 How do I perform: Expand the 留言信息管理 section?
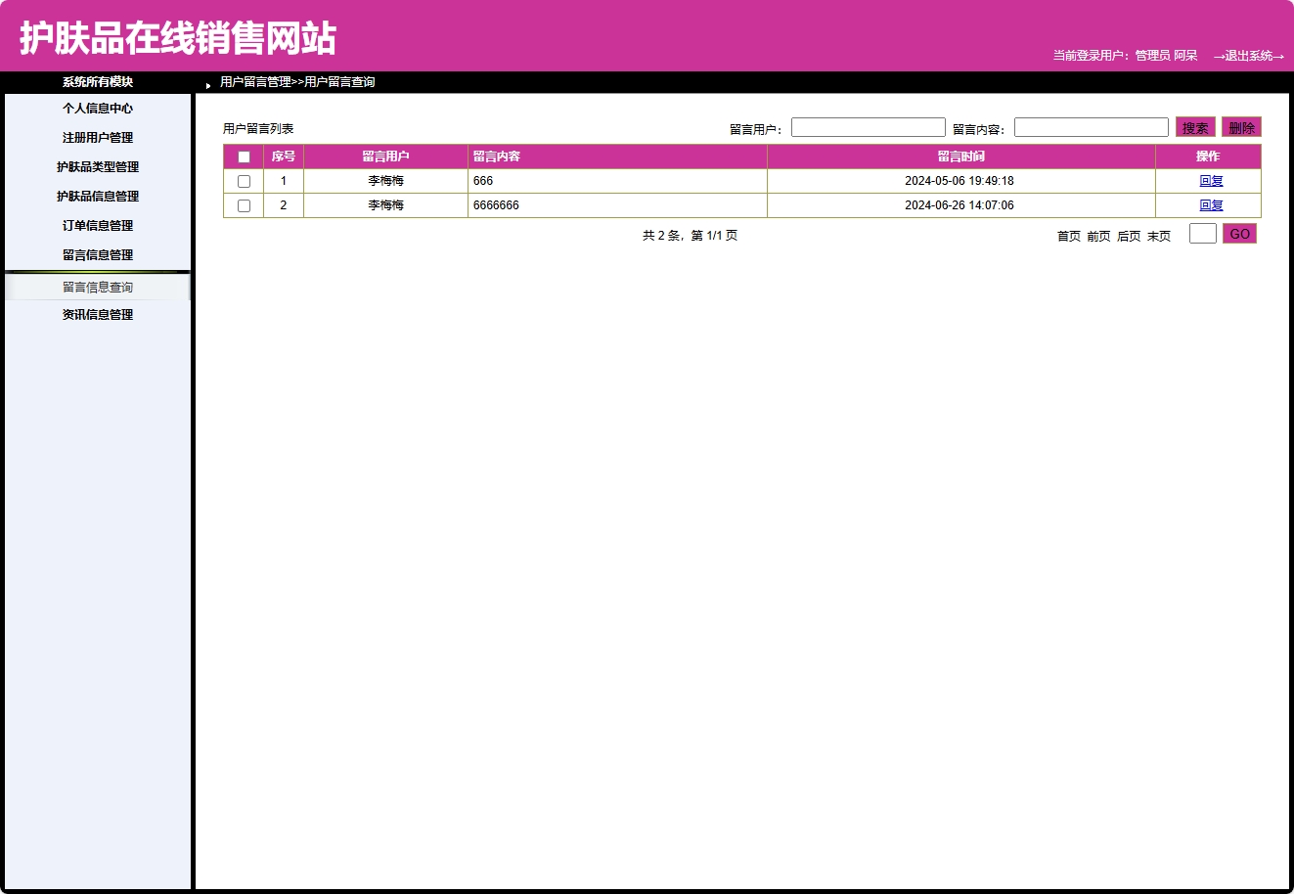tap(97, 254)
